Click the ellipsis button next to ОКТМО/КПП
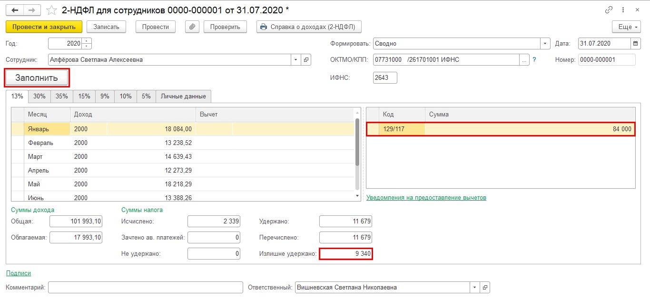Viewport: 650px width, 299px height. pos(524,60)
